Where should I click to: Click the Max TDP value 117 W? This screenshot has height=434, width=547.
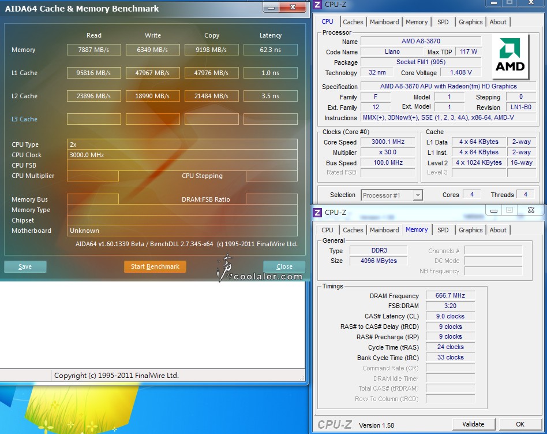click(x=468, y=51)
